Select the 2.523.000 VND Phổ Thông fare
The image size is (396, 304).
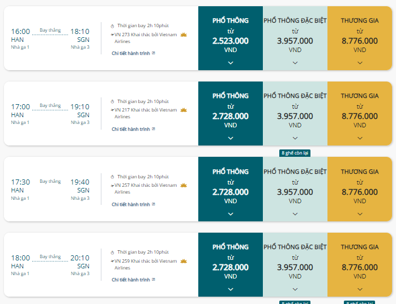(231, 41)
